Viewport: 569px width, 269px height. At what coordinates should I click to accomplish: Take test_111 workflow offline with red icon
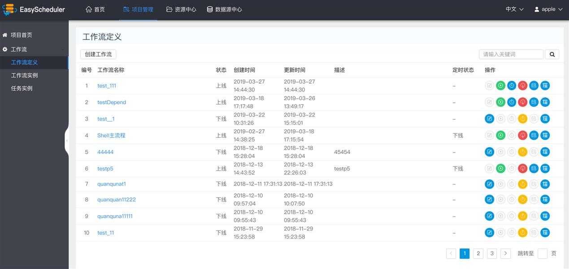coord(523,86)
